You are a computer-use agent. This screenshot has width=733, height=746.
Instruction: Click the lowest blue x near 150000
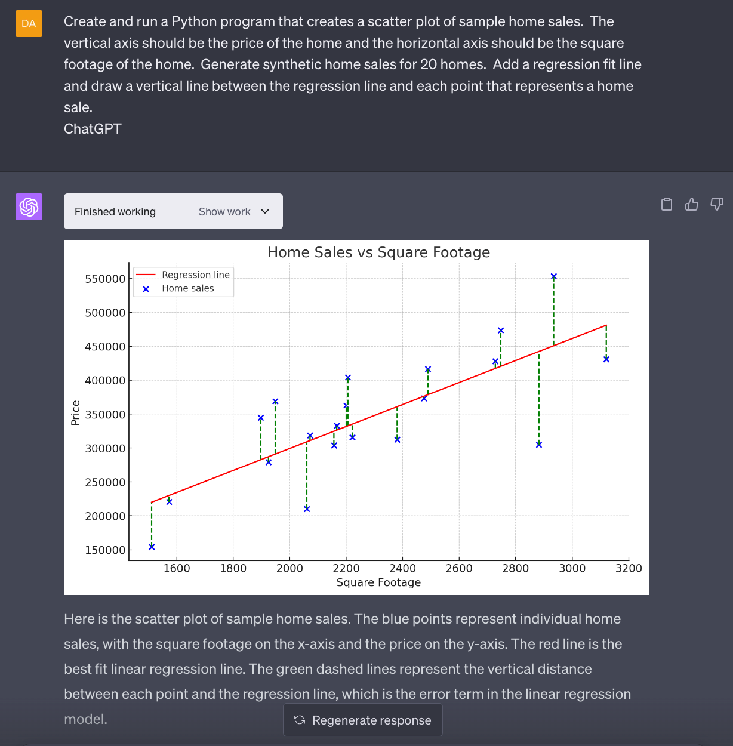pyautogui.click(x=152, y=547)
